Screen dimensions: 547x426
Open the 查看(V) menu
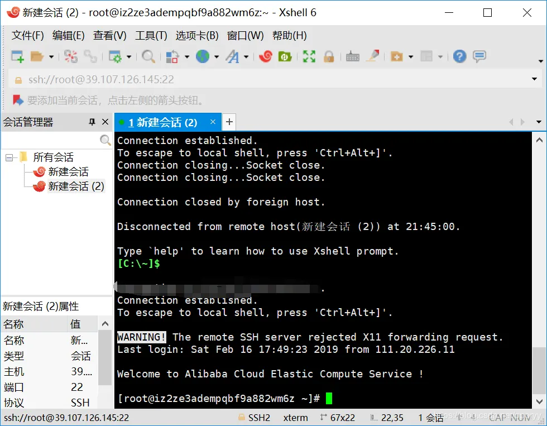(x=109, y=36)
